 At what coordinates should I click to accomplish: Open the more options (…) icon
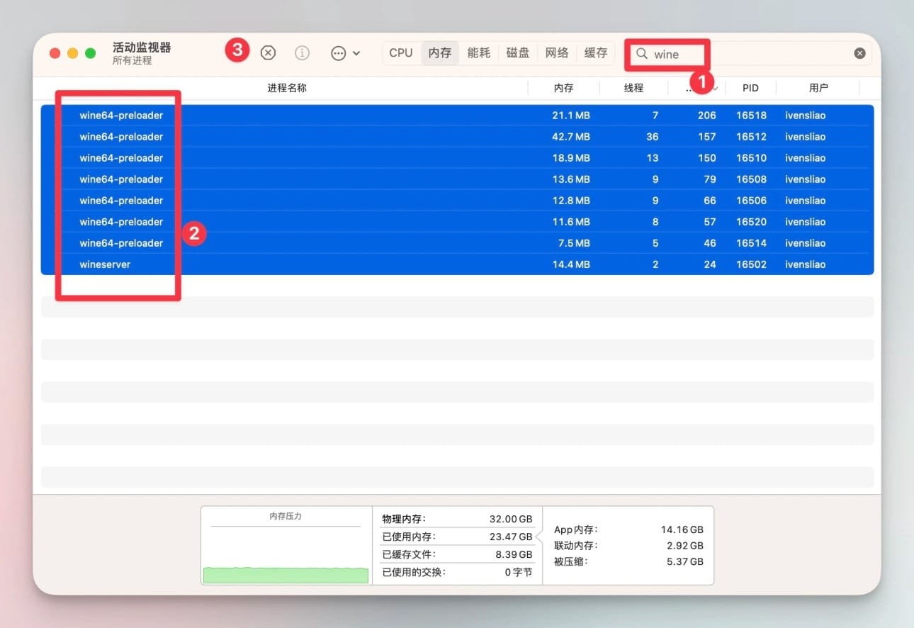338,52
